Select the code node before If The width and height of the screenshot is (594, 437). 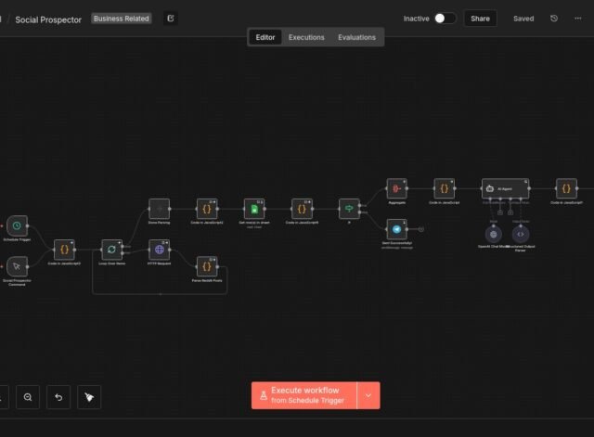point(302,209)
